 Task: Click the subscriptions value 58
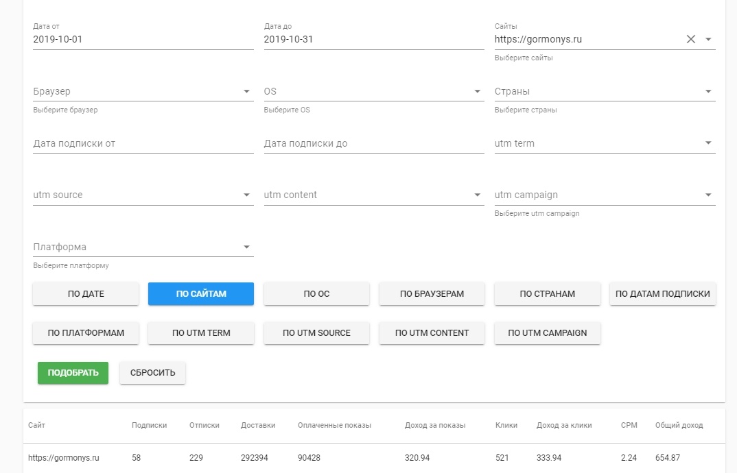pos(137,457)
